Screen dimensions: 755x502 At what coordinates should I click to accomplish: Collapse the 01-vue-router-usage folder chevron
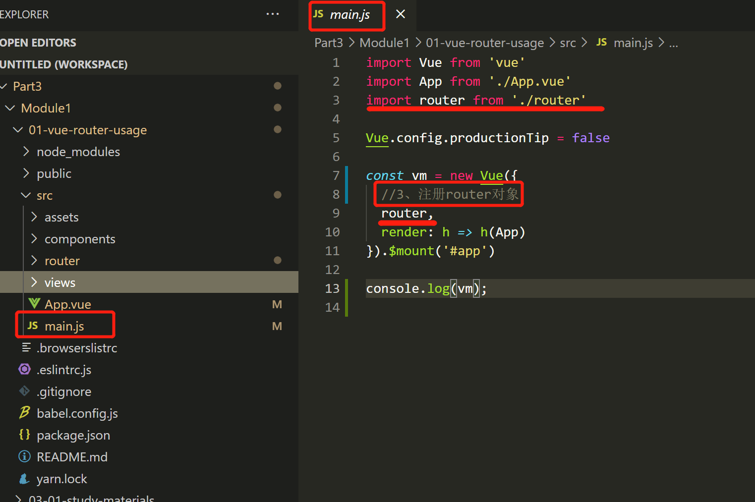pos(18,130)
